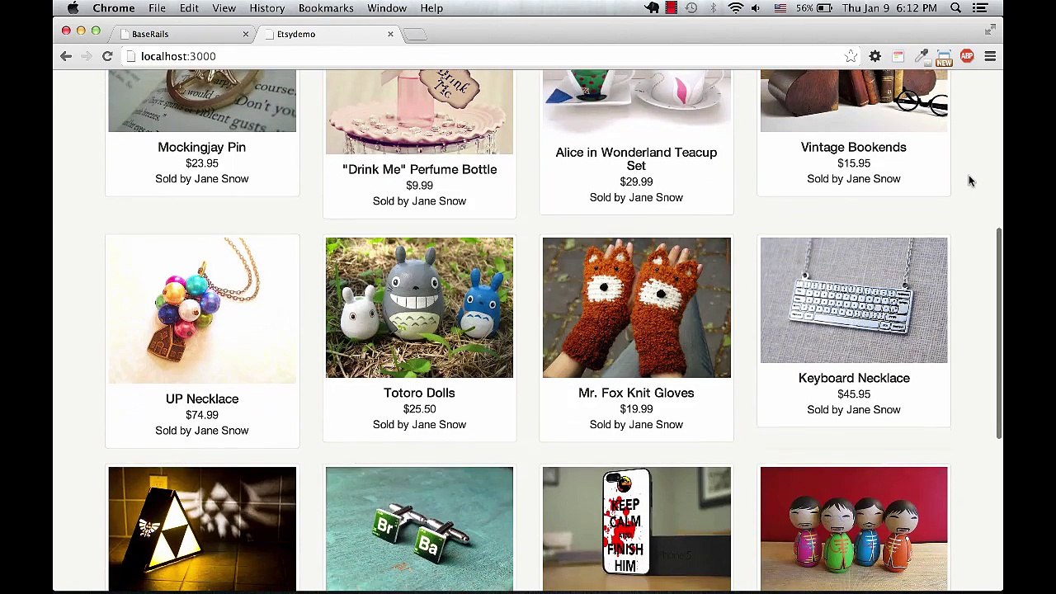Open the extension with the NEW badge
Screen dimensions: 1056x594
pos(944,56)
